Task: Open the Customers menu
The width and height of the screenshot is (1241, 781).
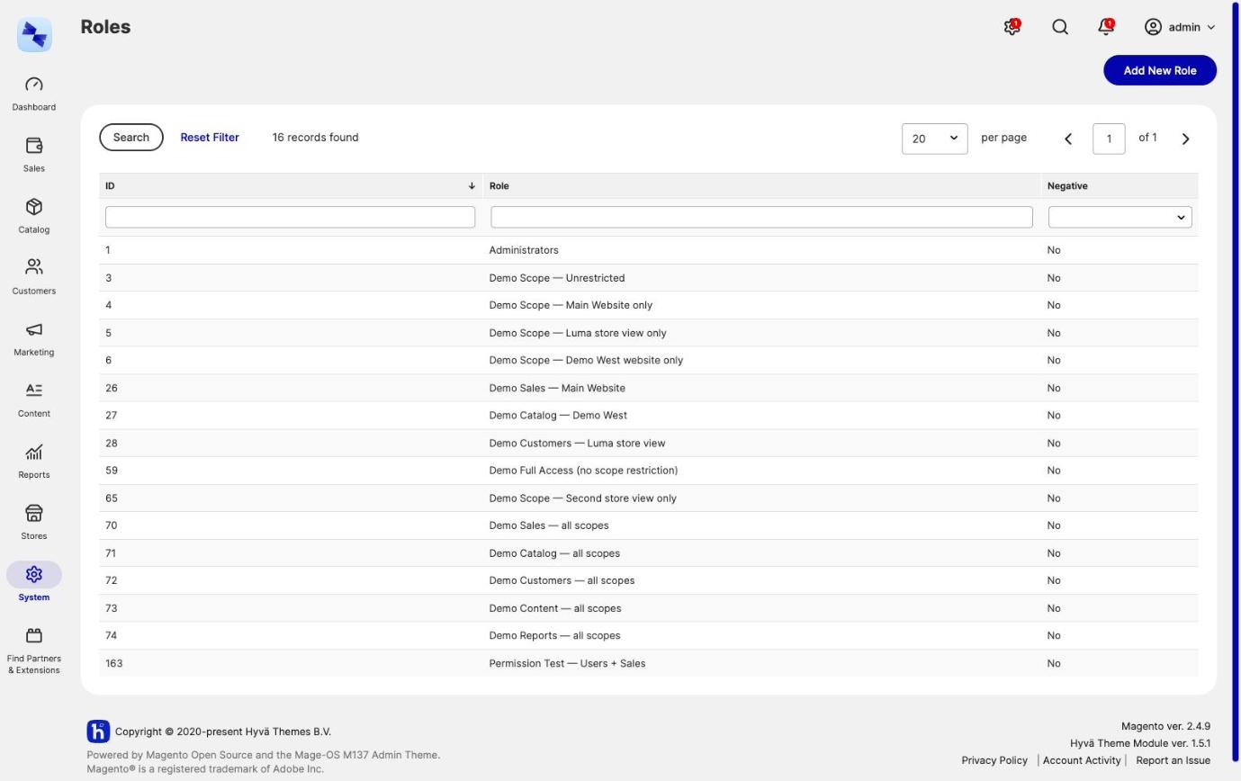Action: (34, 277)
